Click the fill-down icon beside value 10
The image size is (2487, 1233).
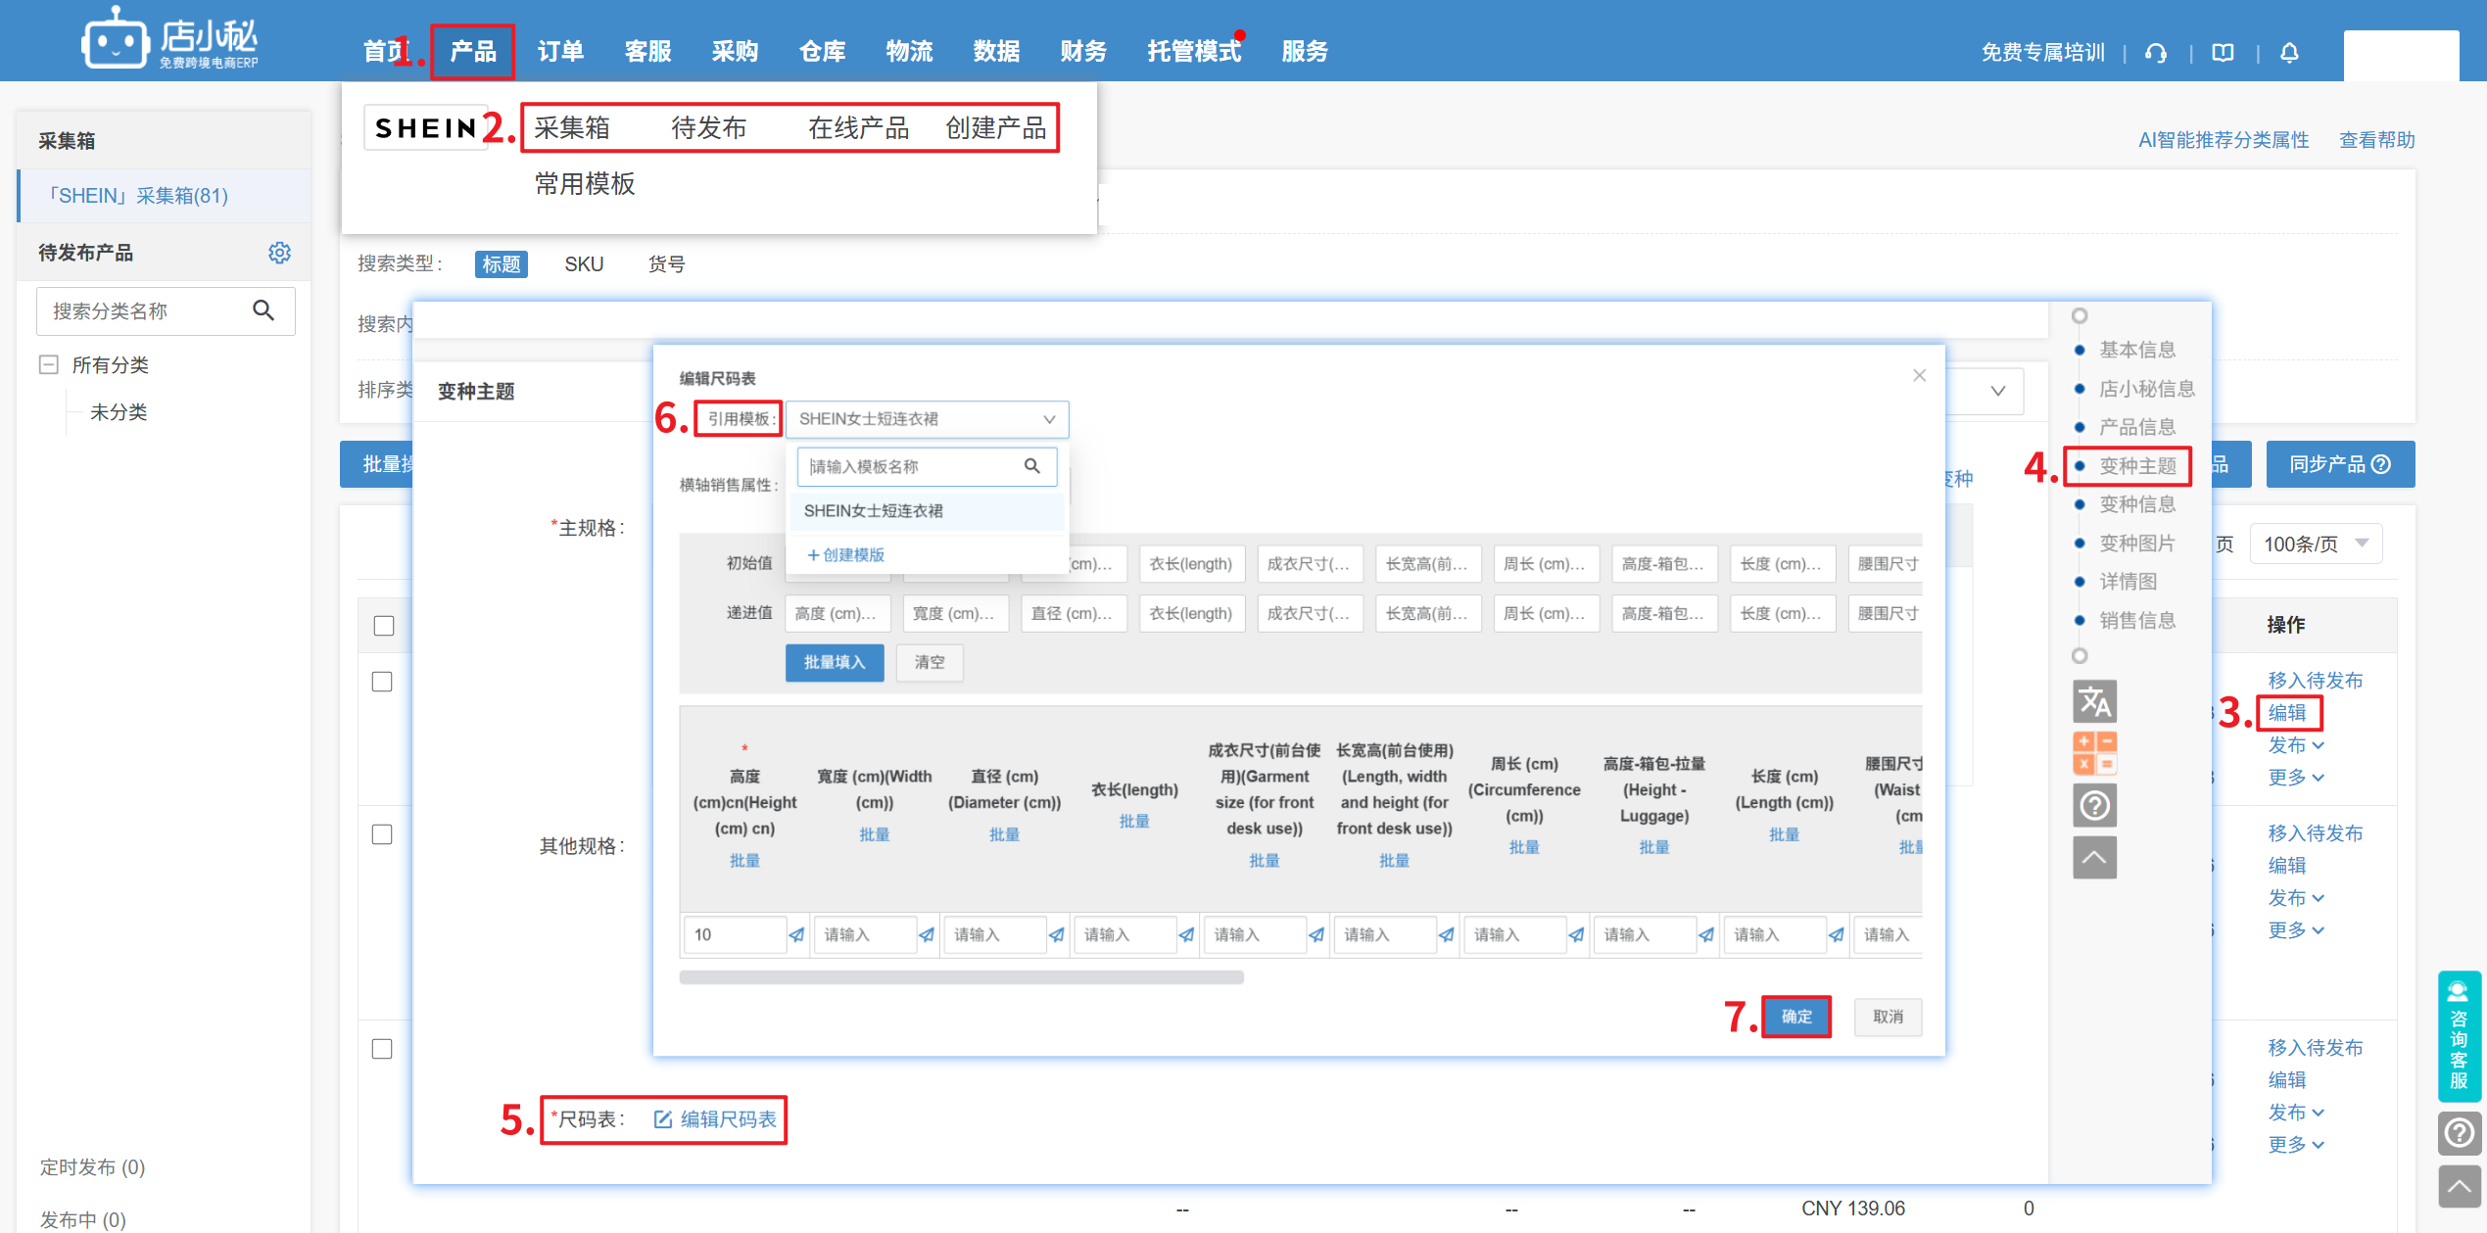click(796, 934)
